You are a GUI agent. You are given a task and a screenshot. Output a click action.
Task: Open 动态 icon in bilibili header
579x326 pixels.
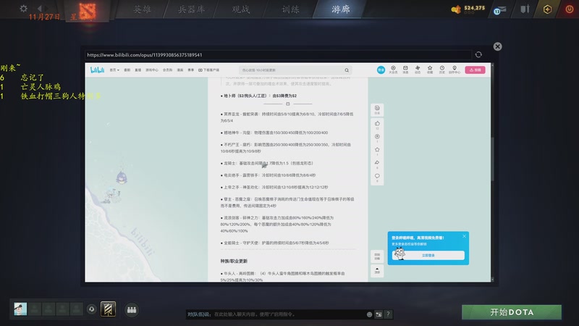tap(418, 70)
